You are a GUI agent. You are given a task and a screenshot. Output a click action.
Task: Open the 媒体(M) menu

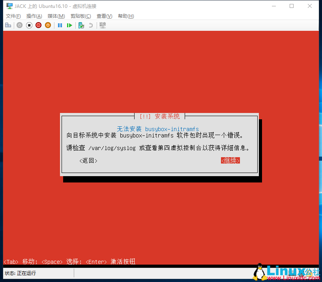(56, 16)
